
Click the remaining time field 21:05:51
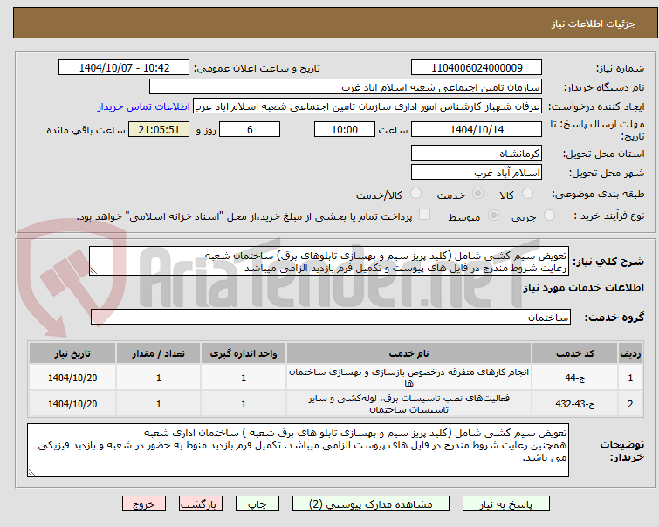(159, 129)
